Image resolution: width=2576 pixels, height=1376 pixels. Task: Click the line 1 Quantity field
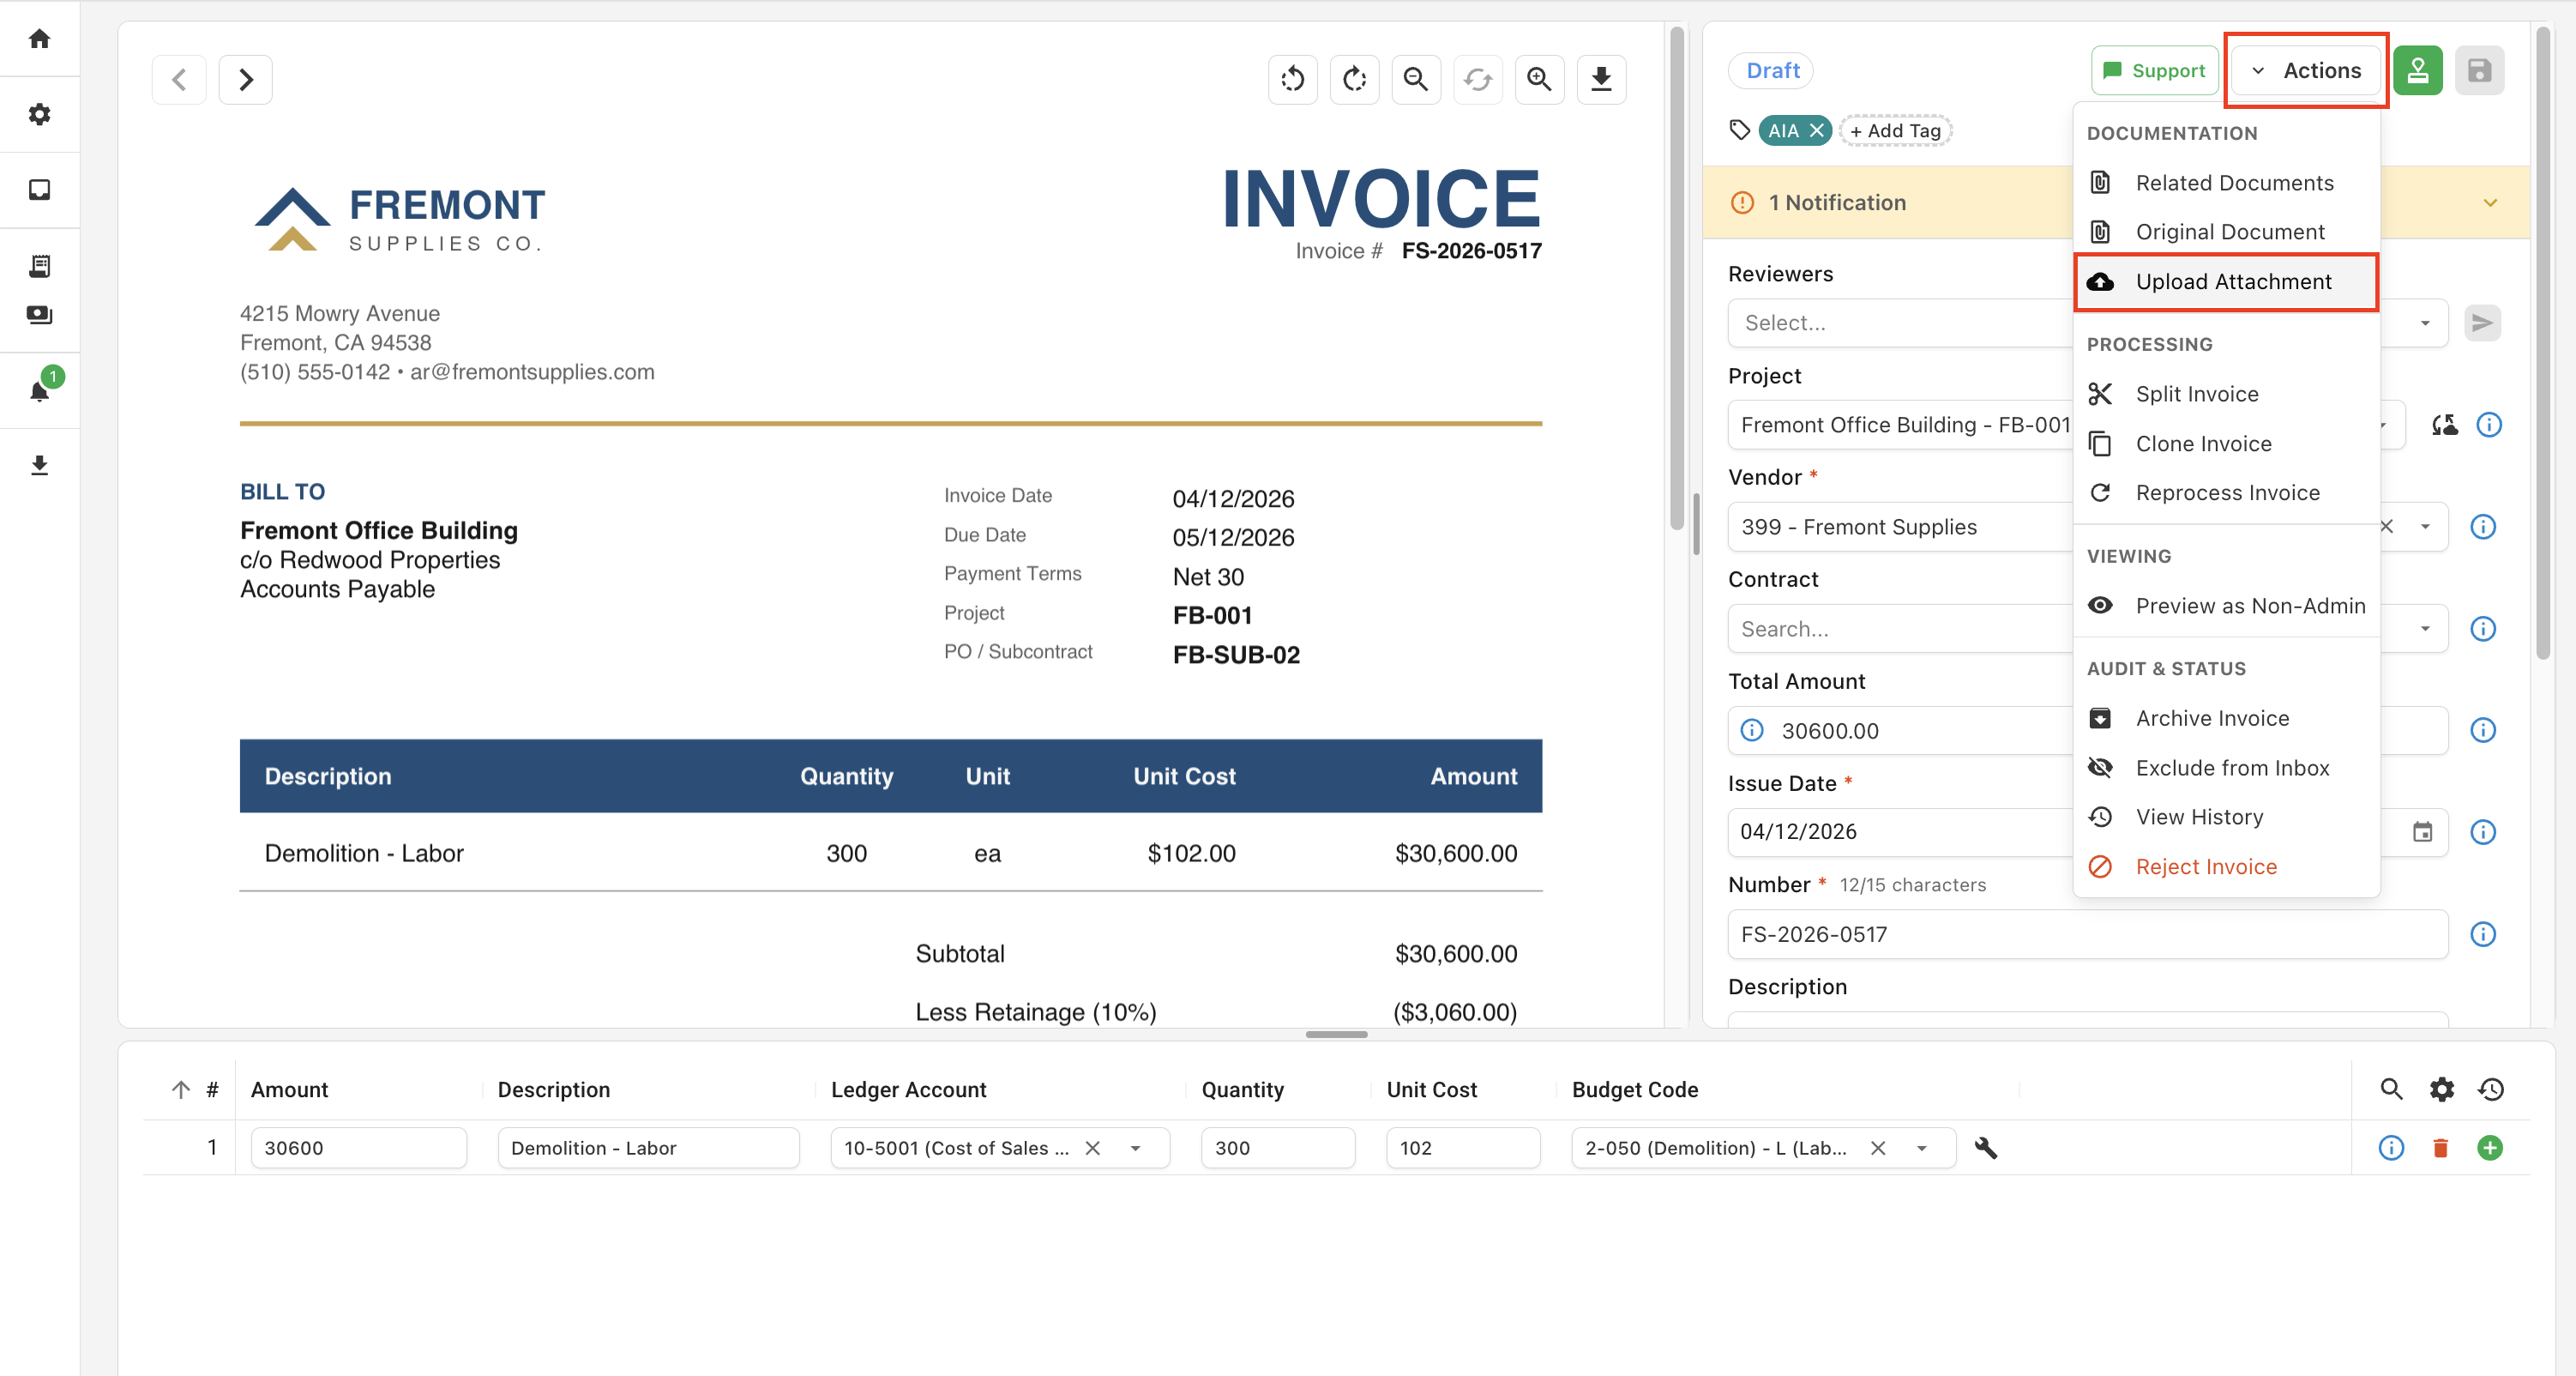point(1277,1148)
